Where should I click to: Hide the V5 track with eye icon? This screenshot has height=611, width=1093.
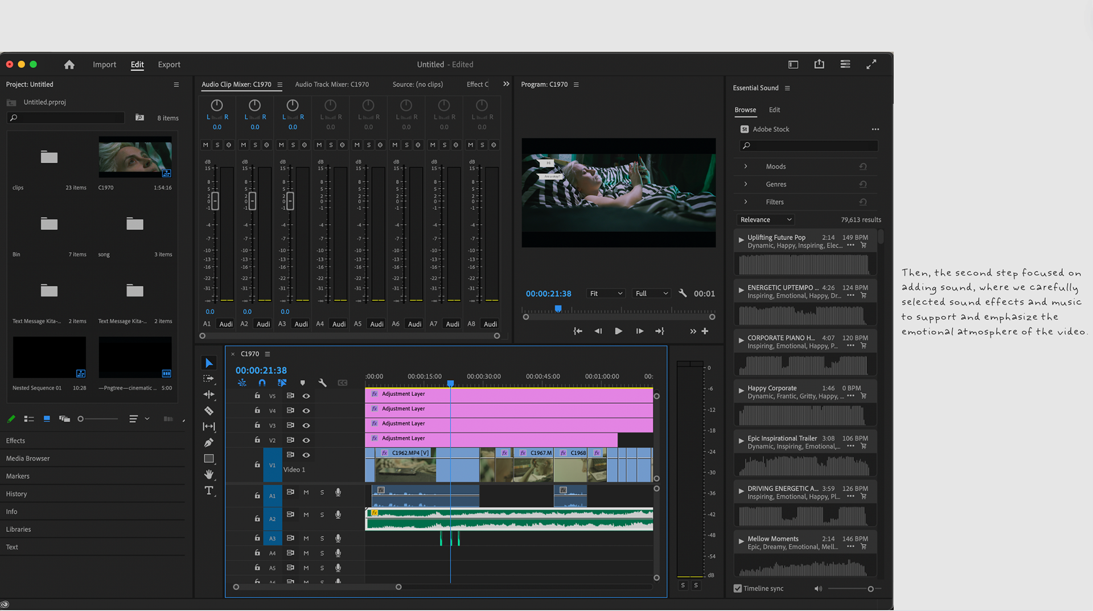click(x=306, y=396)
